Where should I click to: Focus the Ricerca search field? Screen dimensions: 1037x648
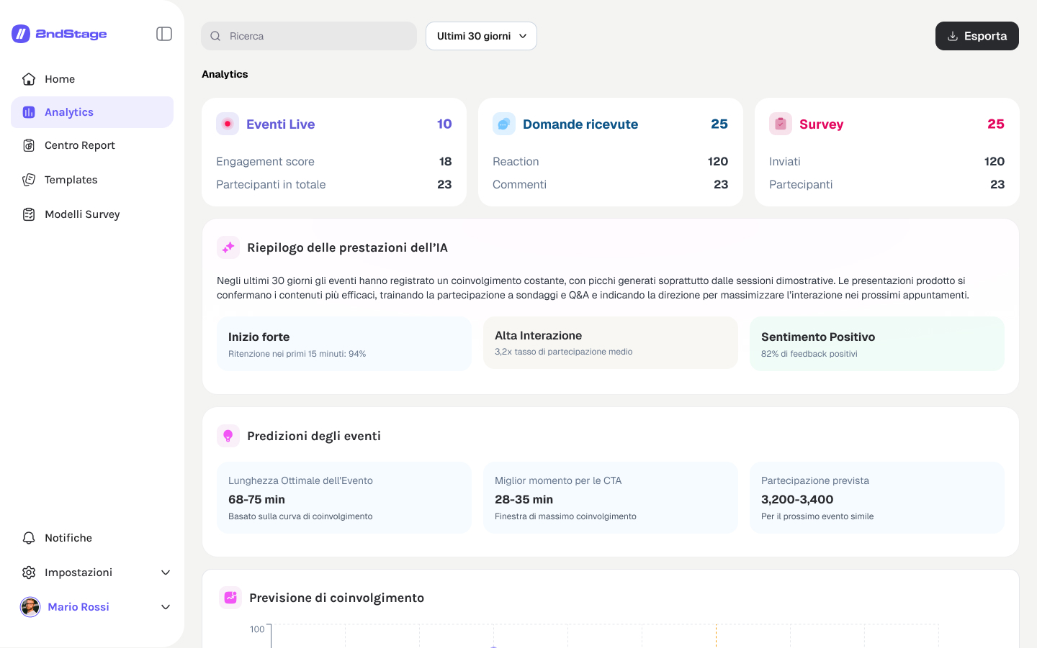pos(309,36)
